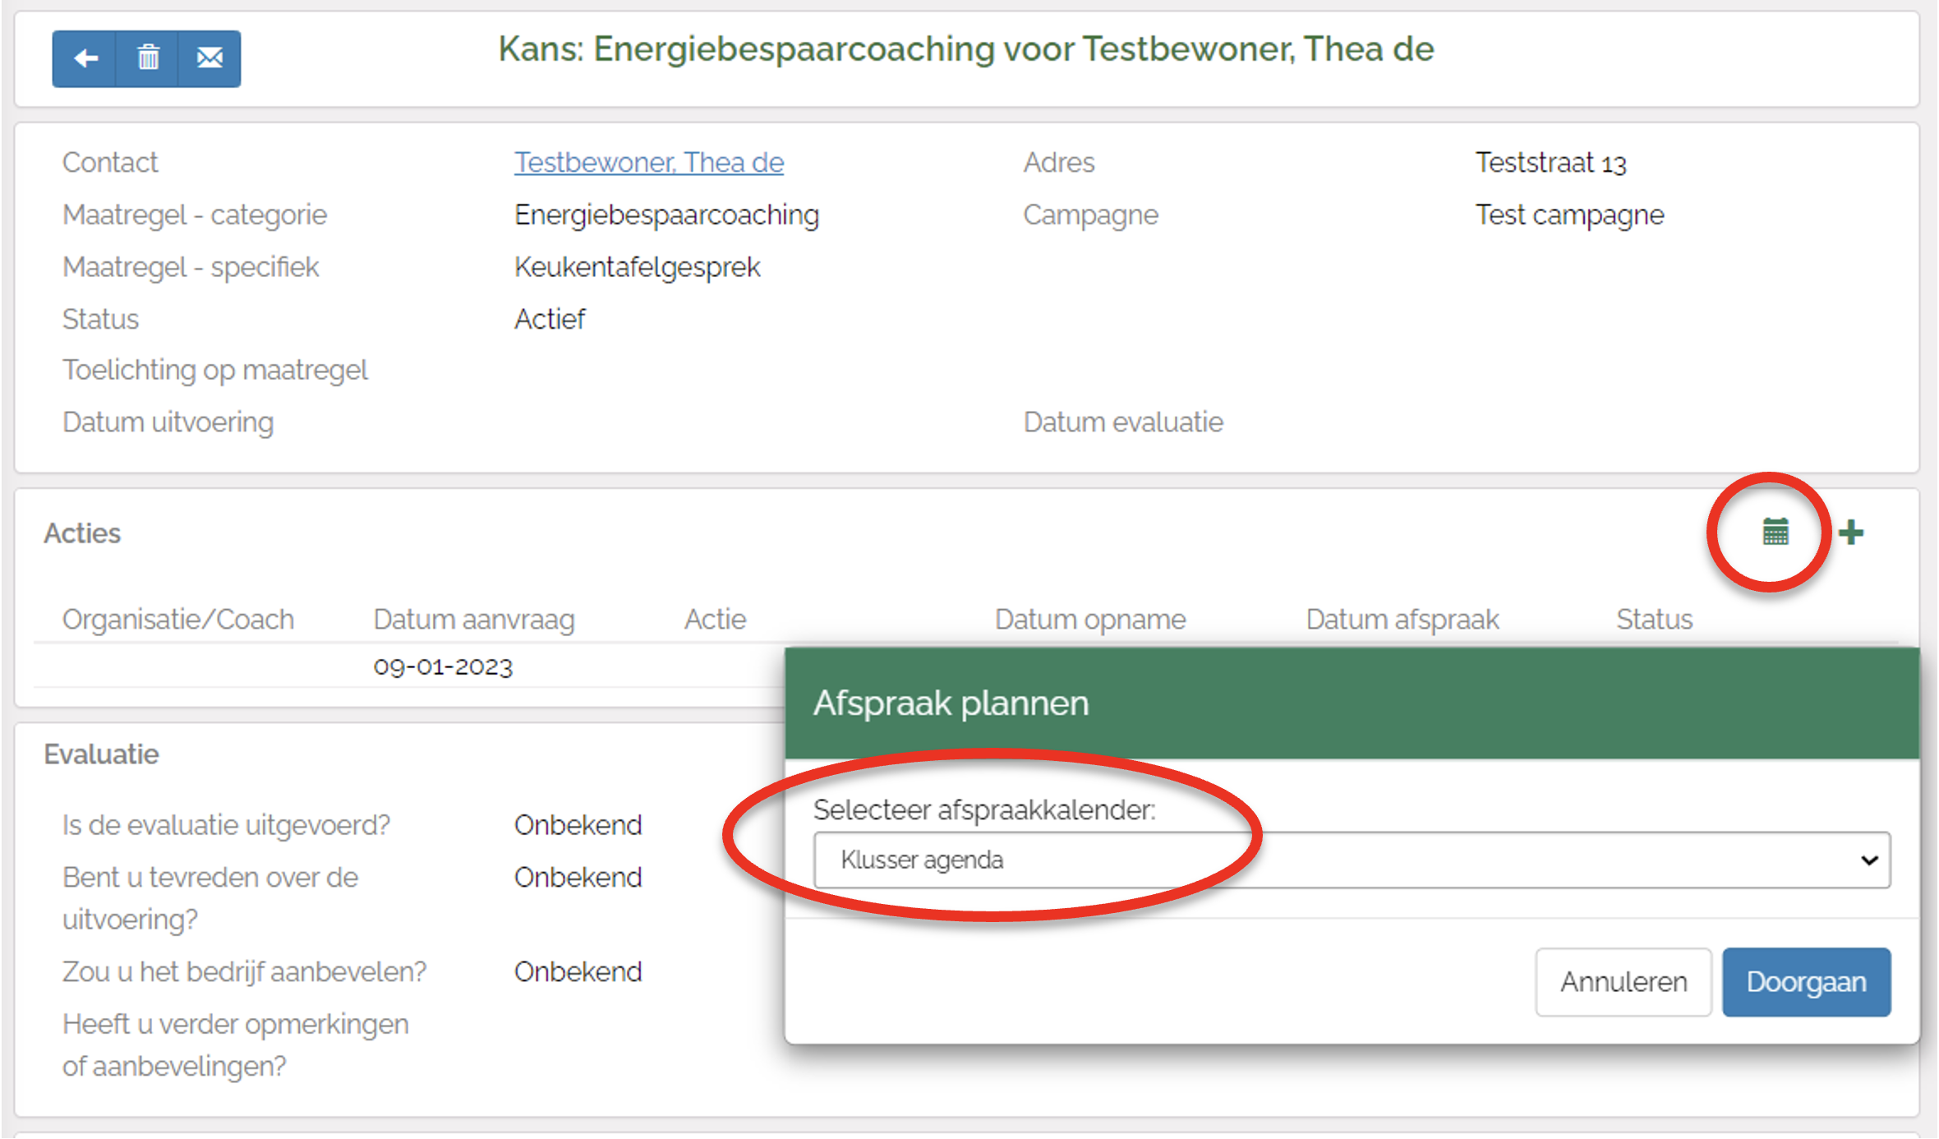1939x1139 pixels.
Task: Open the Klusser agenda calendar dropdown
Action: [1351, 860]
